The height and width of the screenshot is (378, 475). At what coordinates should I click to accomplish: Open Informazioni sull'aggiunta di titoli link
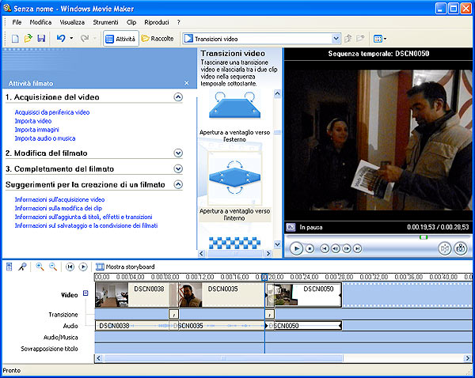coord(83,217)
